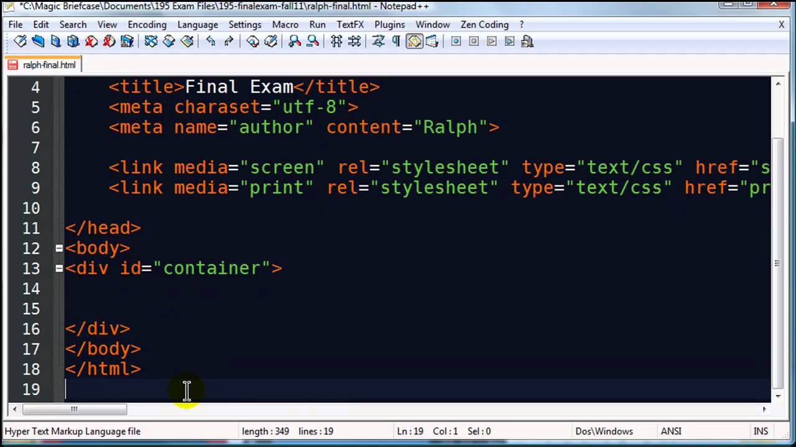Collapse the div fold marker on line 13
The image size is (796, 447).
[x=59, y=268]
